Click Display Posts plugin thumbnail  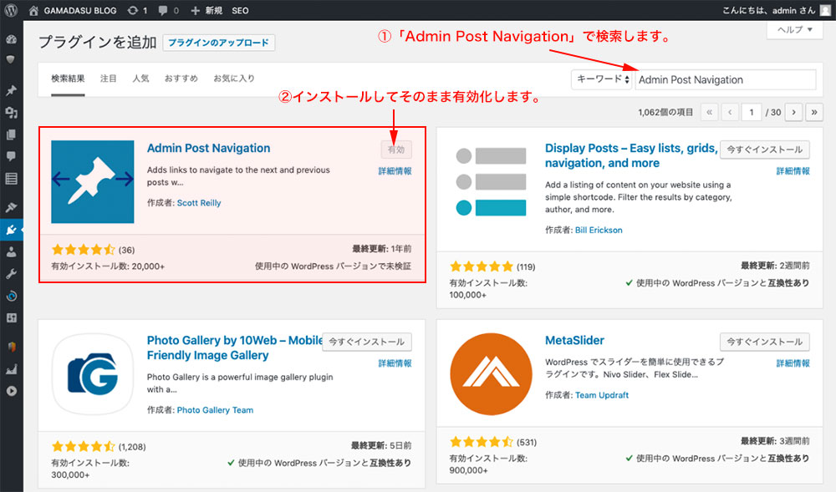point(491,181)
